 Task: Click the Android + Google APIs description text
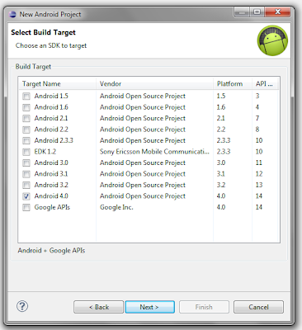pyautogui.click(x=51, y=251)
